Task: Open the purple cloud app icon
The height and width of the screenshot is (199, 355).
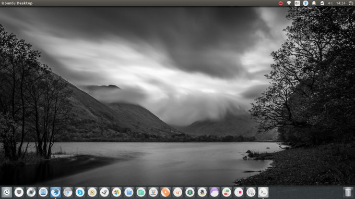Action: 215,192
